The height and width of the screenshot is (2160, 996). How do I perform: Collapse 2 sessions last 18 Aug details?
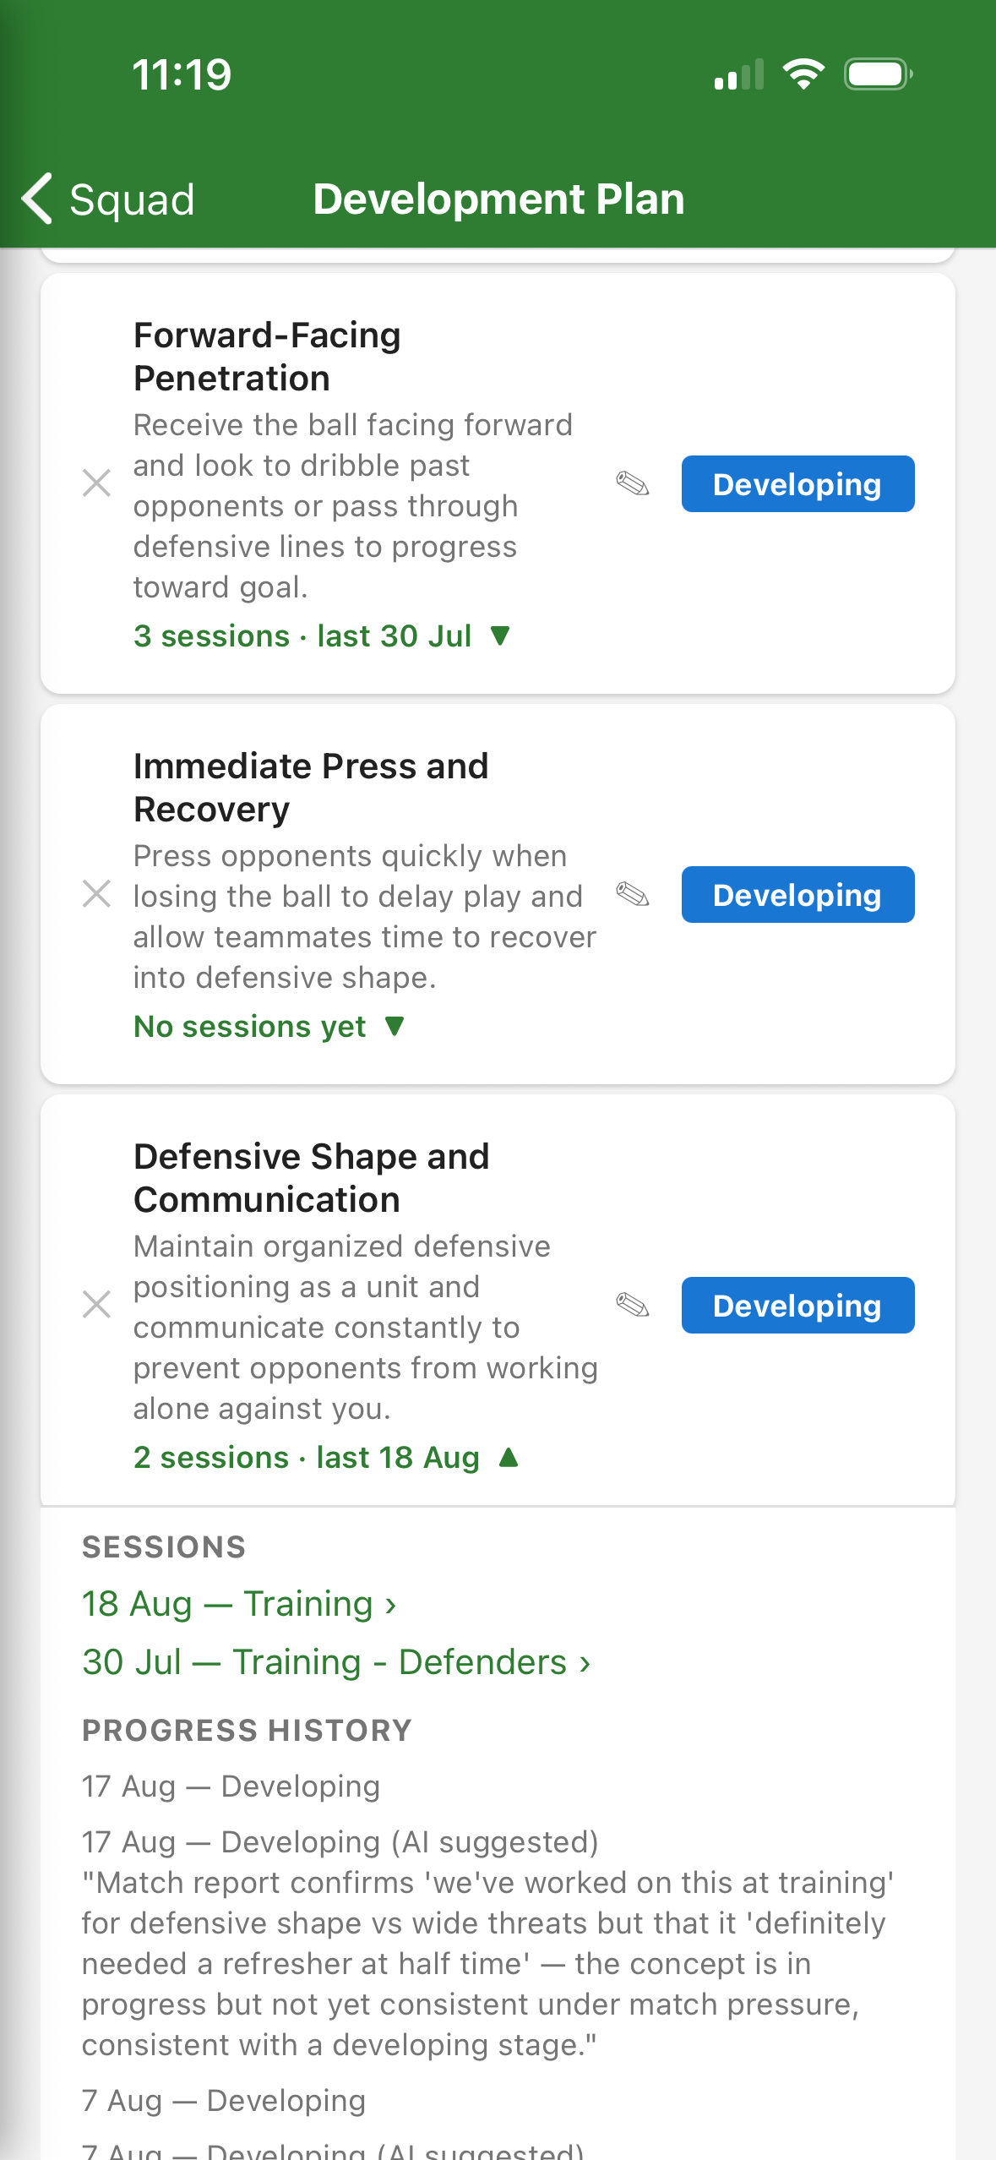tap(326, 1457)
